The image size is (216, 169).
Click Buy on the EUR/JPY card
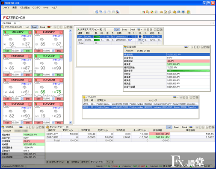(59, 51)
